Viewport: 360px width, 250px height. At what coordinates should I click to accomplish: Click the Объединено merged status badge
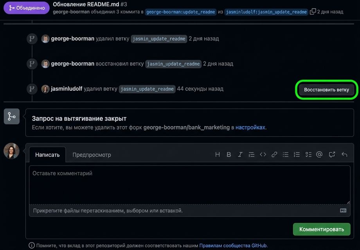pos(27,8)
